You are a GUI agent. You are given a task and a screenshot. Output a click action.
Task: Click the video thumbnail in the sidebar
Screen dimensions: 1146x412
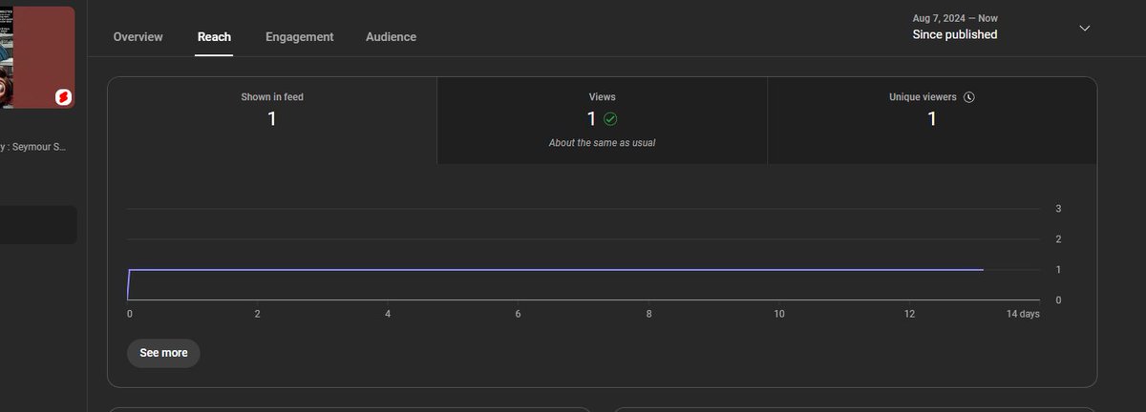click(x=37, y=57)
